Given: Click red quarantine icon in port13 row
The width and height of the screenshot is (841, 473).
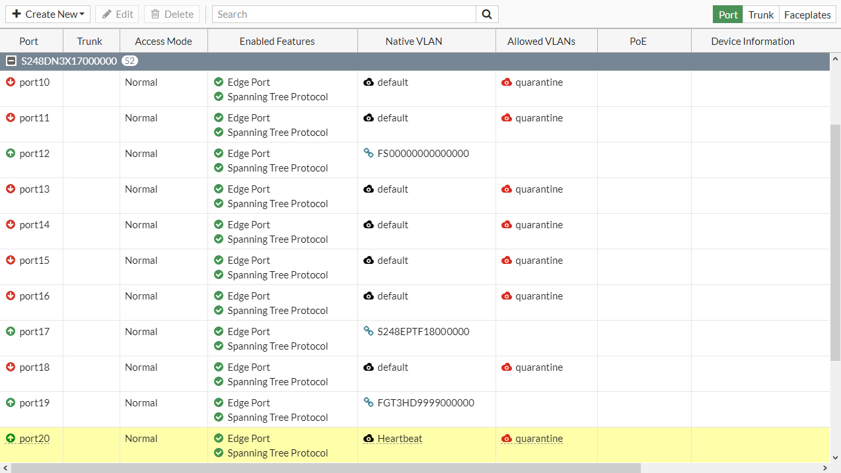Looking at the screenshot, I should pos(507,189).
